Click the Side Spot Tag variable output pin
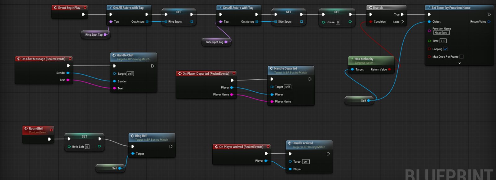This screenshot has height=180, width=496. click(226, 42)
